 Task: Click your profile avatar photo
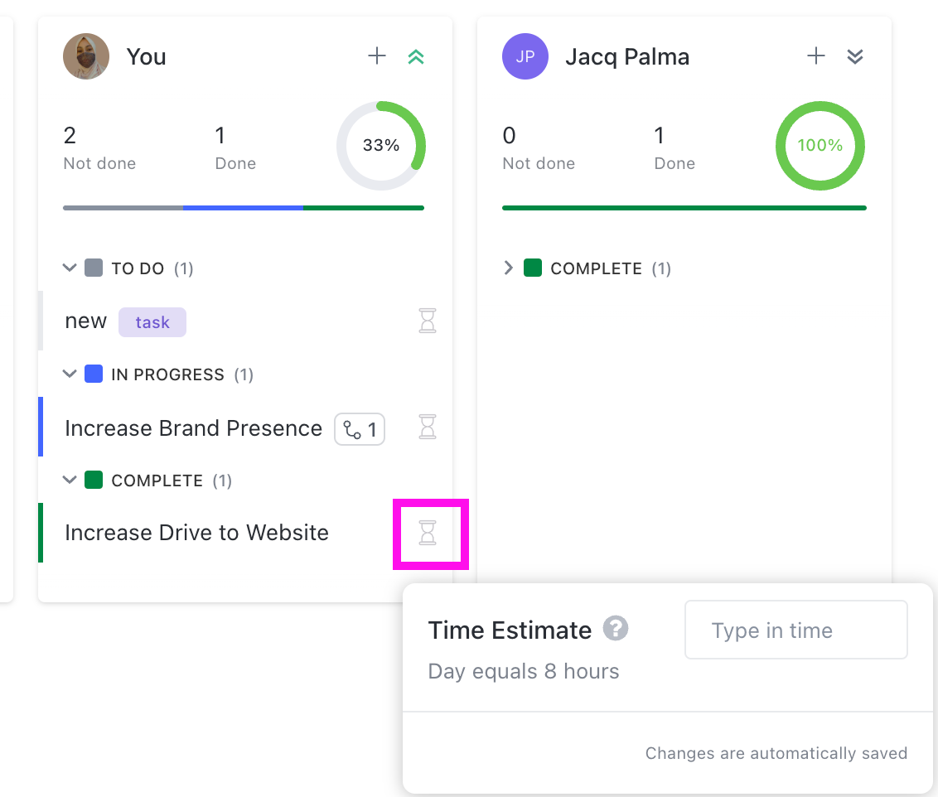86,56
